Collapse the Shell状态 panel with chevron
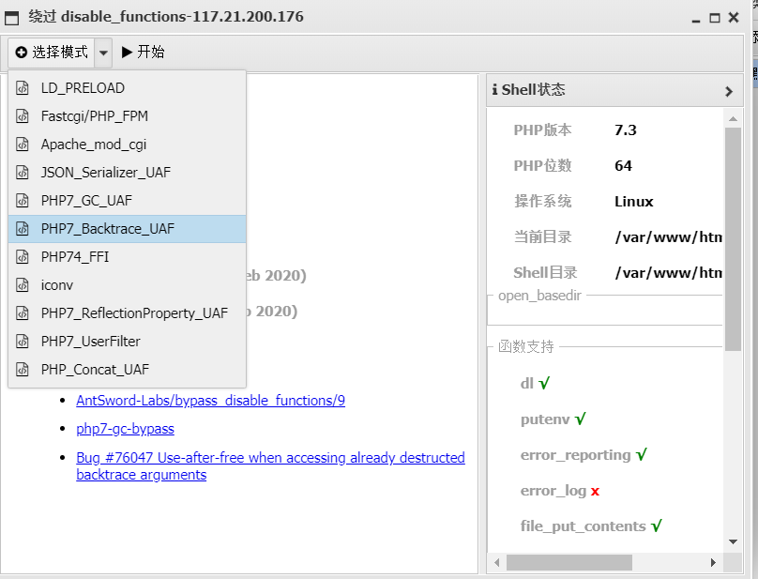This screenshot has height=579, width=758. 729,91
